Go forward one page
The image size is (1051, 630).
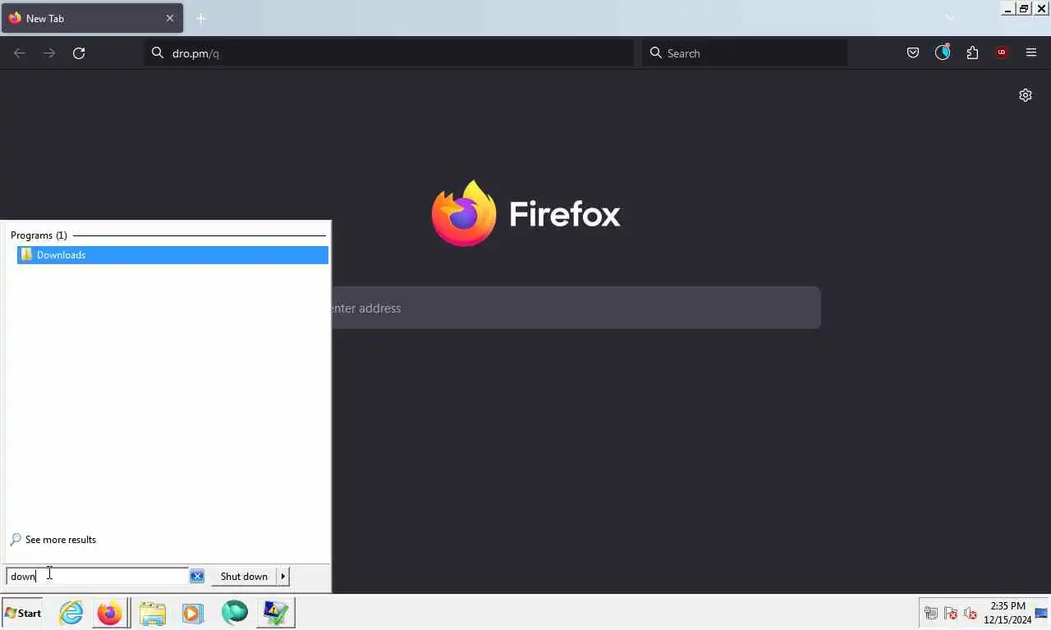[x=49, y=53]
